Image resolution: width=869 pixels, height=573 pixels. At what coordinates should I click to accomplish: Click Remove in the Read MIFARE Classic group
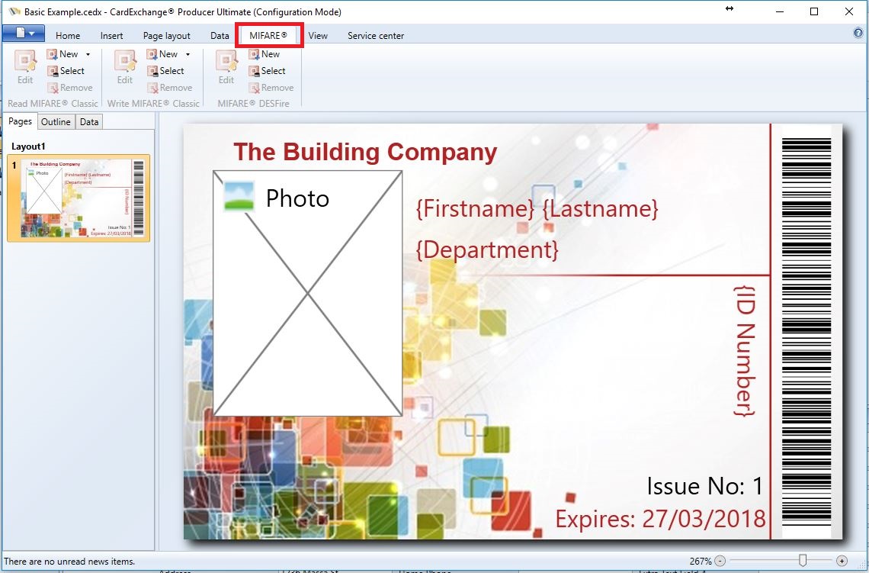click(x=70, y=88)
